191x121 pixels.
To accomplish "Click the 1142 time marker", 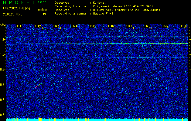I will click(x=38, y=26).
